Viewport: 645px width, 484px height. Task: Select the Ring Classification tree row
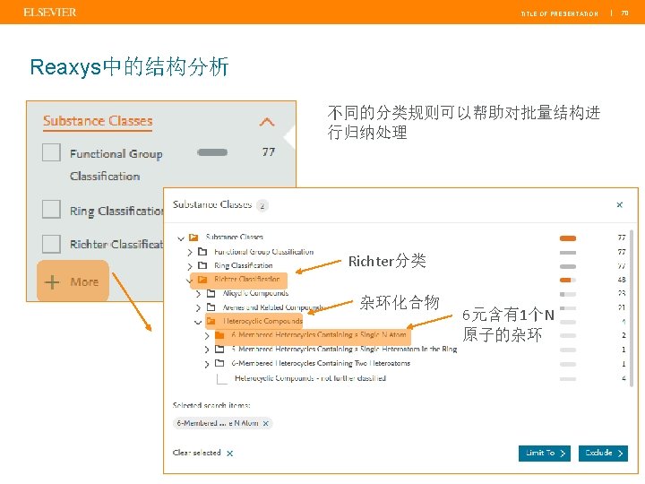[244, 265]
